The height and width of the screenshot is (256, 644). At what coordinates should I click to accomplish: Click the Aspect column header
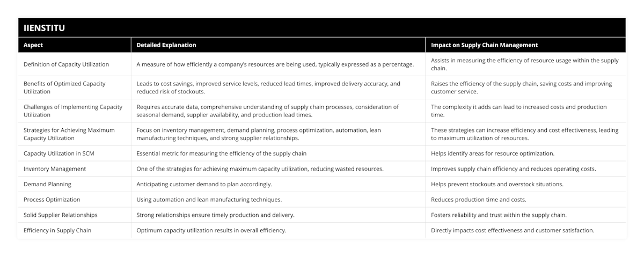coord(33,45)
